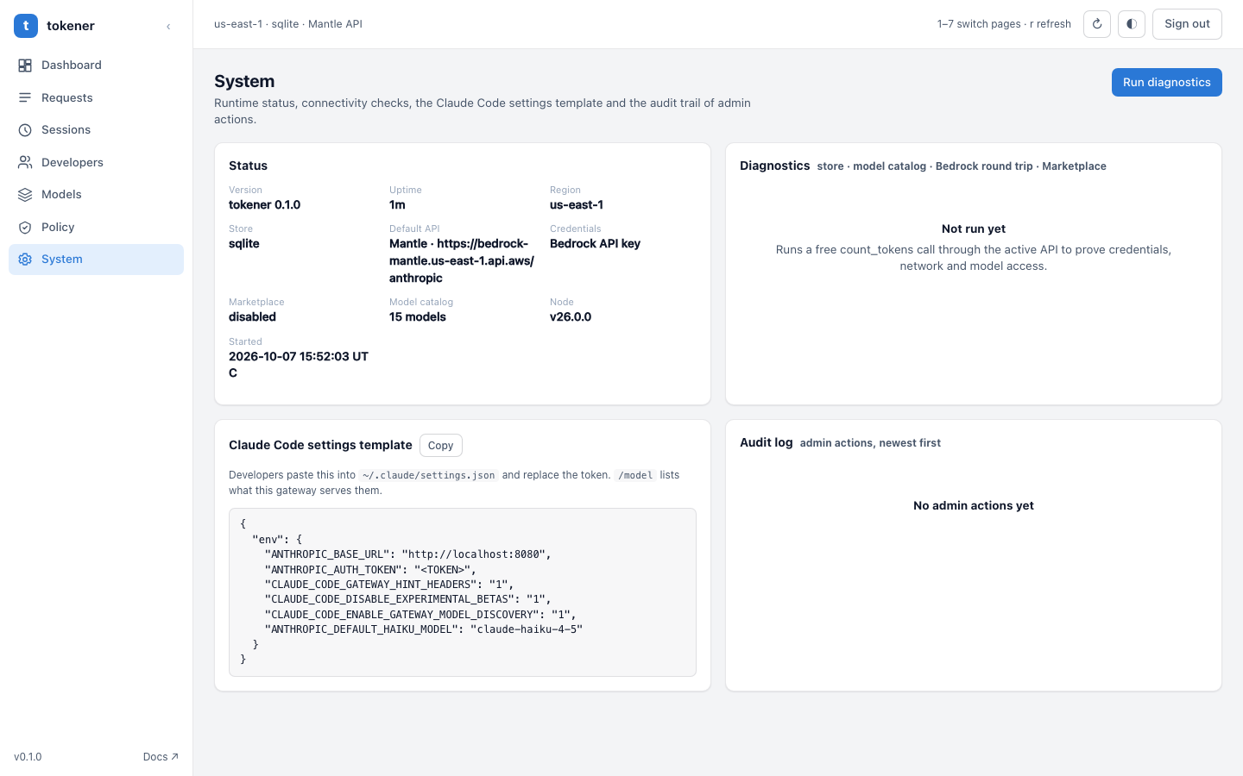
Task: Click the Models layers icon
Action: 25,195
